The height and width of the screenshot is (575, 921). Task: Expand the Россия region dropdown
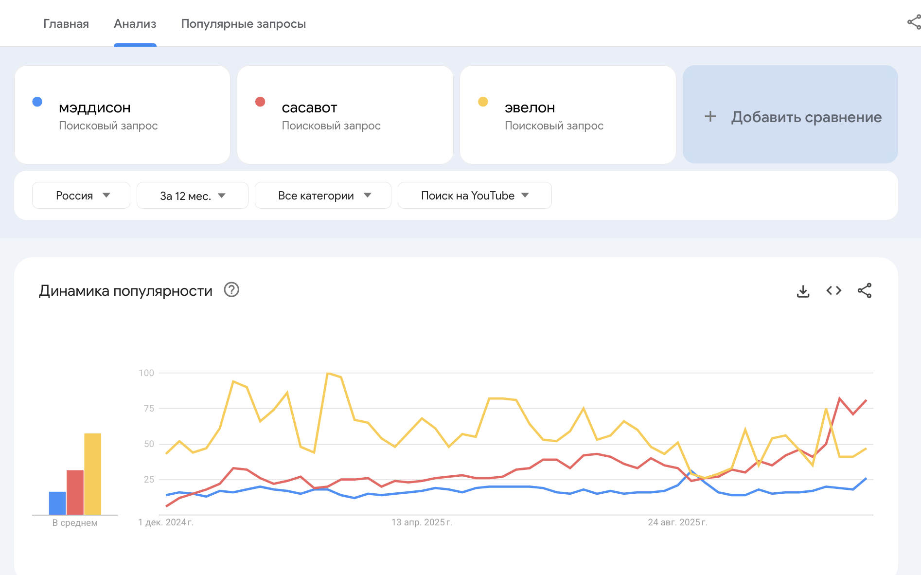(81, 196)
